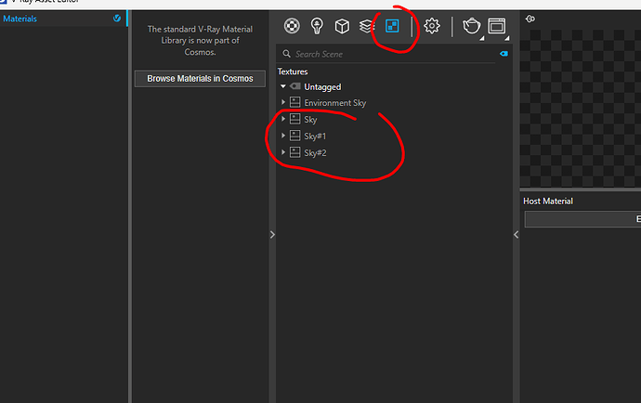
Task: Expand the Sky#1 texture row
Action: (x=283, y=136)
